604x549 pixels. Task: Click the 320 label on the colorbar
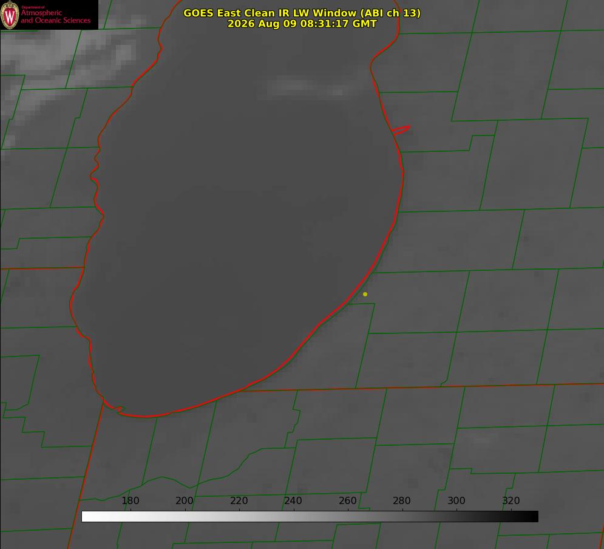pyautogui.click(x=511, y=500)
